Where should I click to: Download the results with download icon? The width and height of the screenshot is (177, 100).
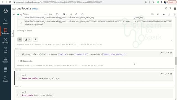tap(35, 39)
